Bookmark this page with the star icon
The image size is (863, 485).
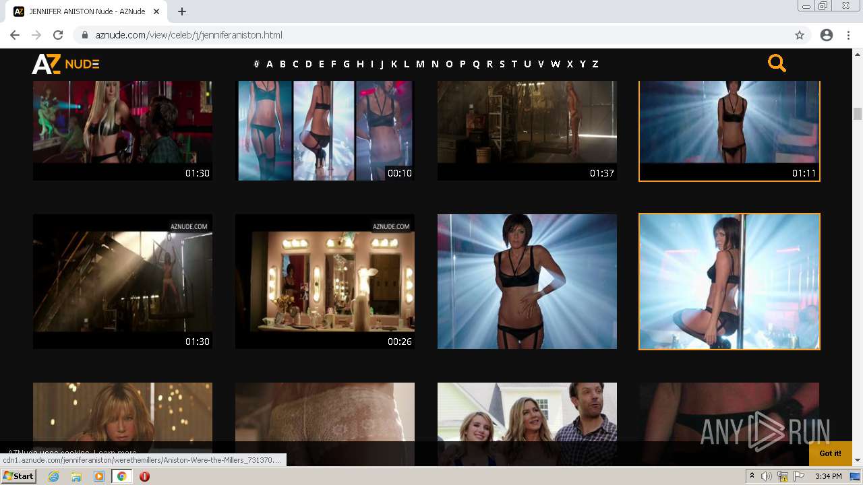(800, 35)
